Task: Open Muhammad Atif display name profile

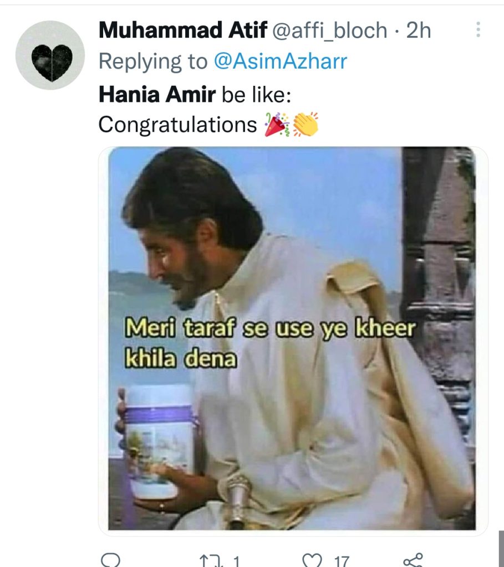Action: [183, 30]
